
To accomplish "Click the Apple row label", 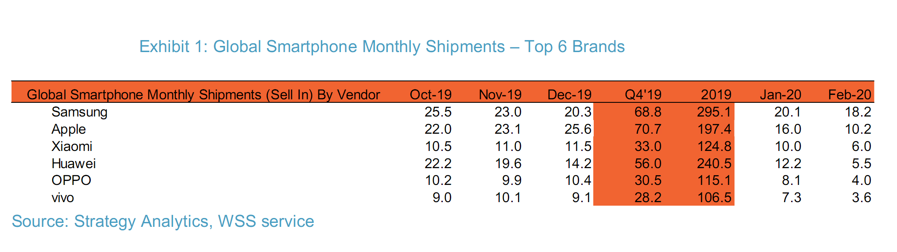I will pyautogui.click(x=69, y=129).
